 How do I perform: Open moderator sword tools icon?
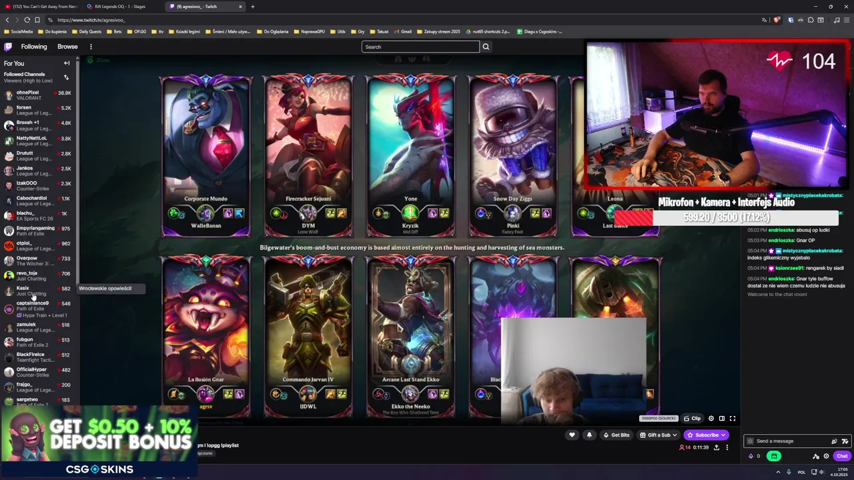click(816, 457)
